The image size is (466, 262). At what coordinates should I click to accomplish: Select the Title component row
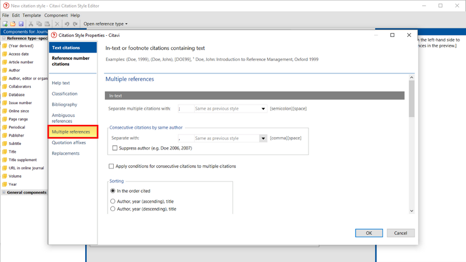(x=12, y=152)
